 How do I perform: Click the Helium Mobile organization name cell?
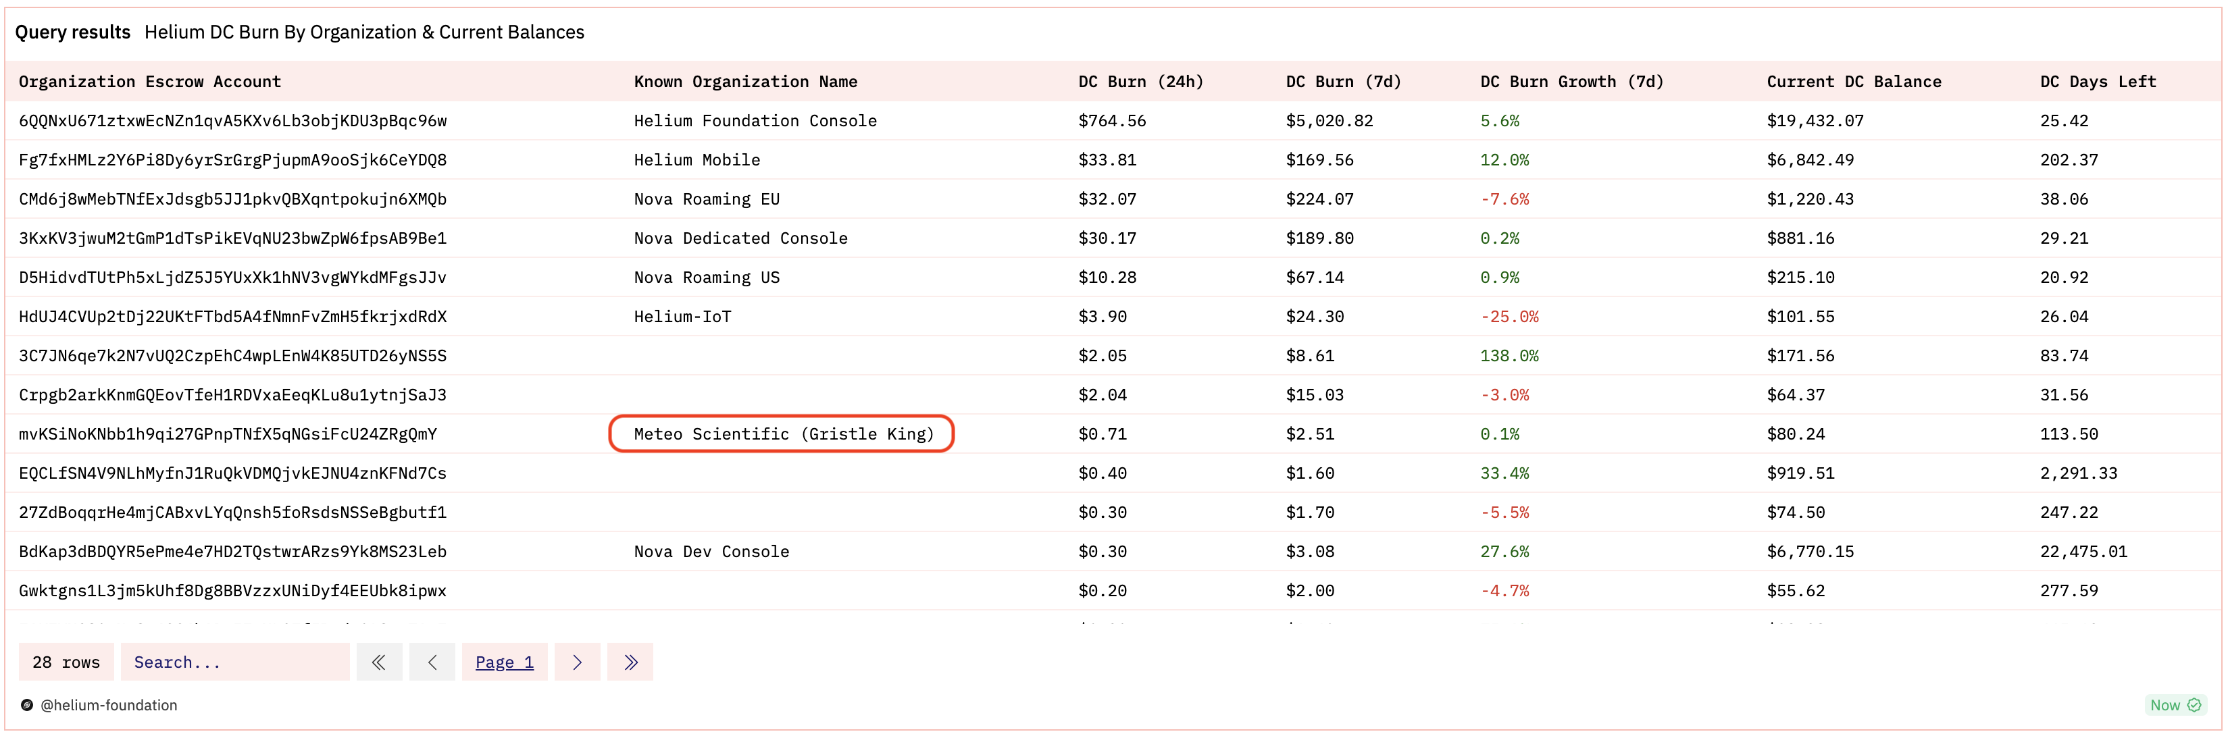coord(697,160)
